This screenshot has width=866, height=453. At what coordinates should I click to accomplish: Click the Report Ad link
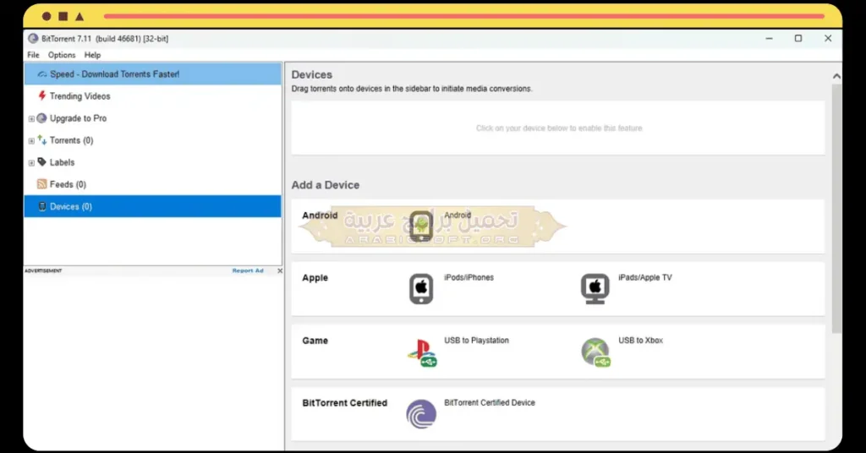[x=248, y=271]
